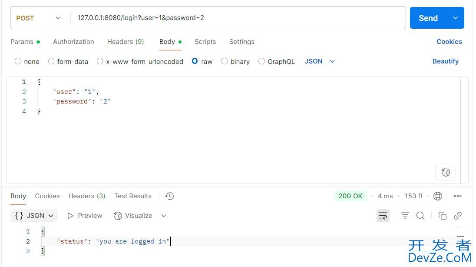The image size is (476, 267).
Task: Open the Test Results tab
Action: pos(132,196)
